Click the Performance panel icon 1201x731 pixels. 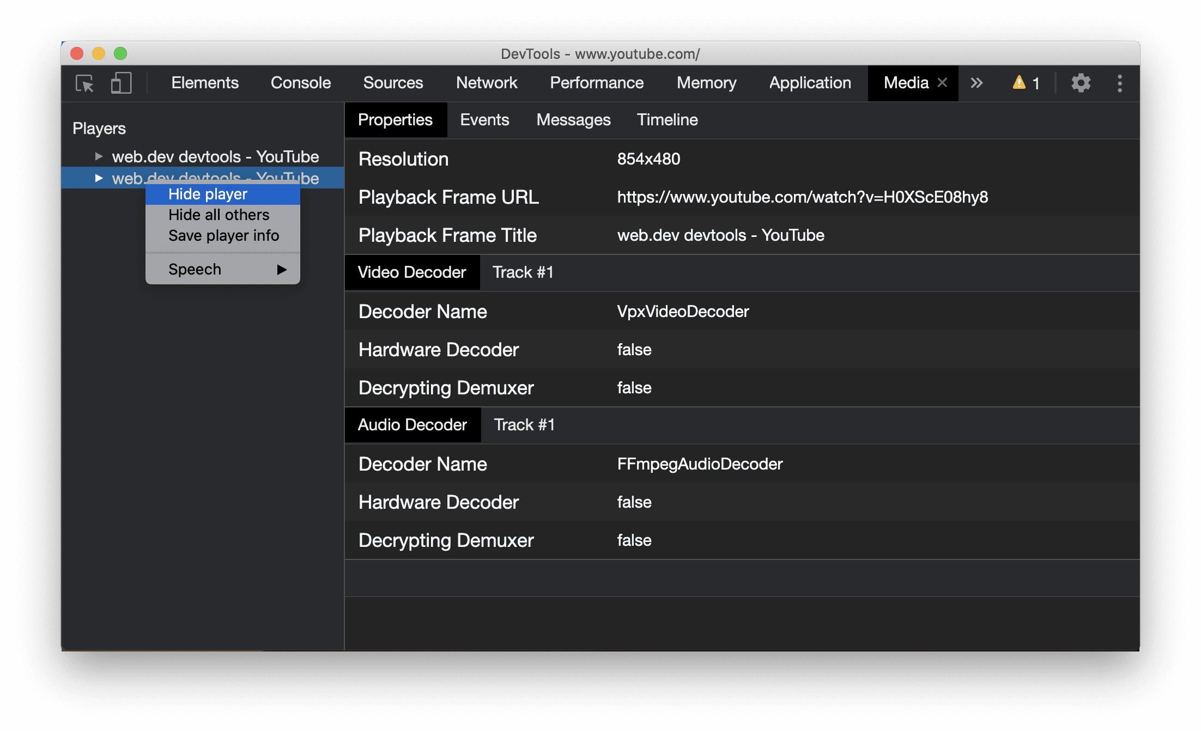597,83
